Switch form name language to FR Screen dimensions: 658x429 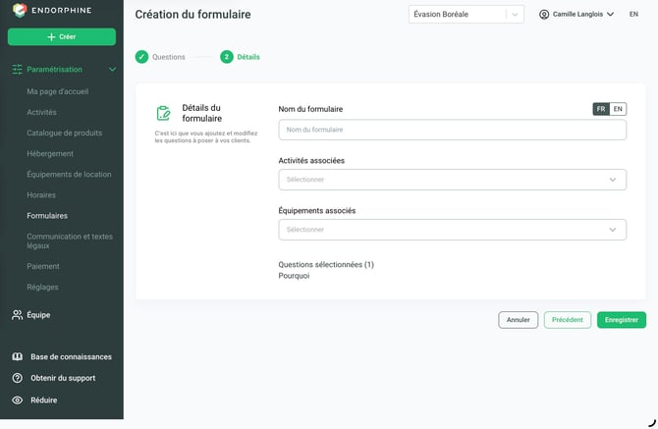(x=601, y=109)
